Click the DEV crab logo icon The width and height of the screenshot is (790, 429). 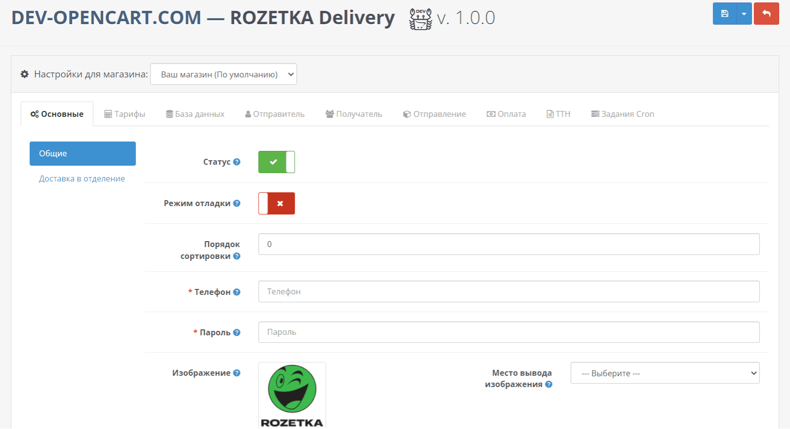[421, 19]
